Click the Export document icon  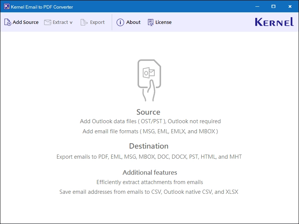(84, 22)
